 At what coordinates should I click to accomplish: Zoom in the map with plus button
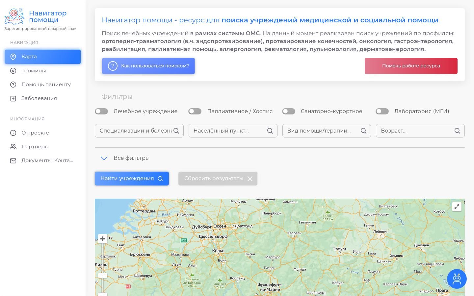pyautogui.click(x=103, y=239)
